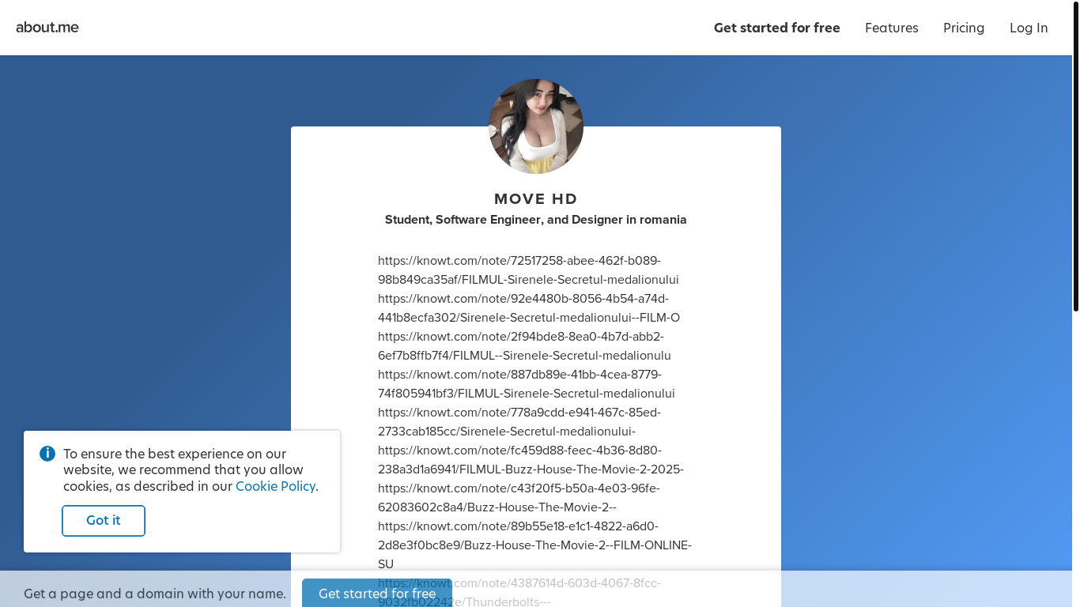The image size is (1080, 607).
Task: Click the blue info icon in cookie notice
Action: point(47,454)
